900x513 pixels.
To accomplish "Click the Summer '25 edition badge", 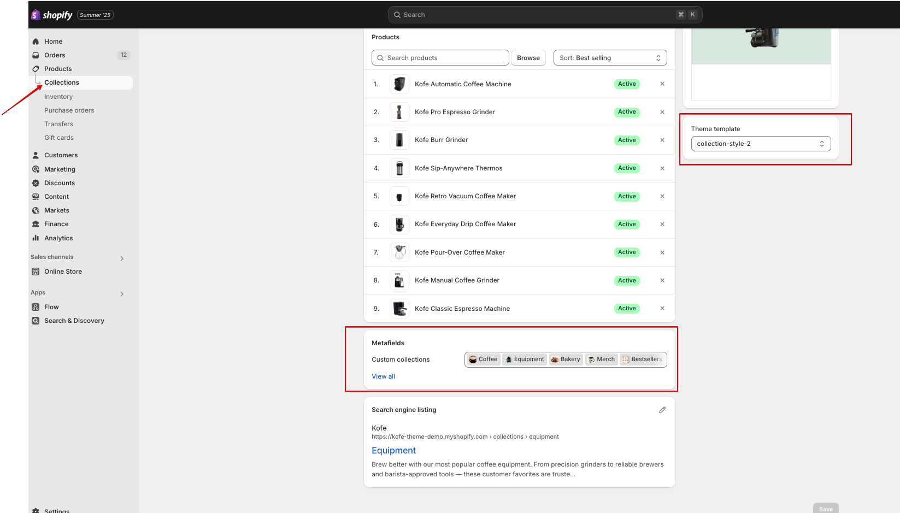I will pos(95,15).
